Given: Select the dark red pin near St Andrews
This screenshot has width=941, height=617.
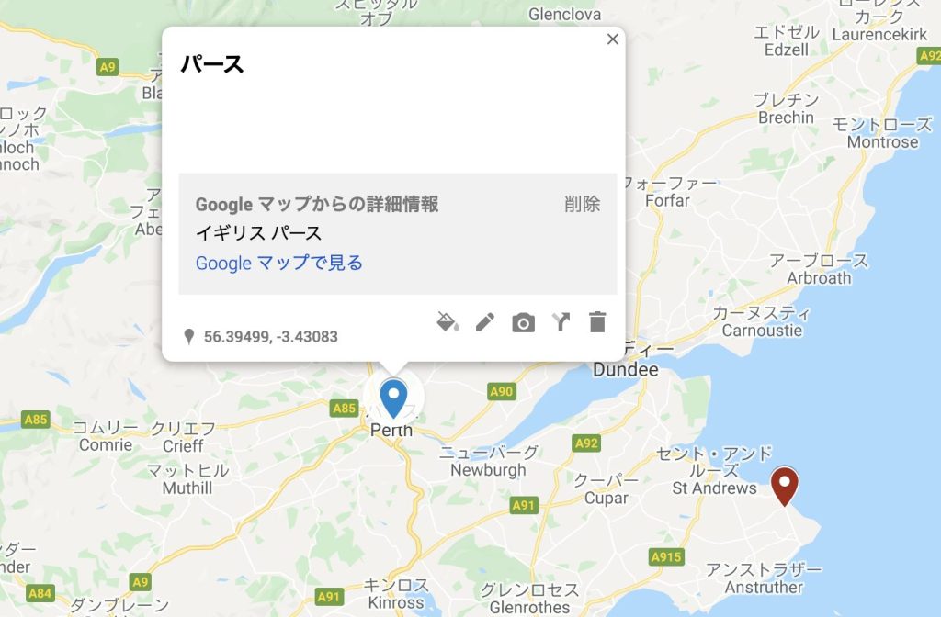Looking at the screenshot, I should [785, 487].
